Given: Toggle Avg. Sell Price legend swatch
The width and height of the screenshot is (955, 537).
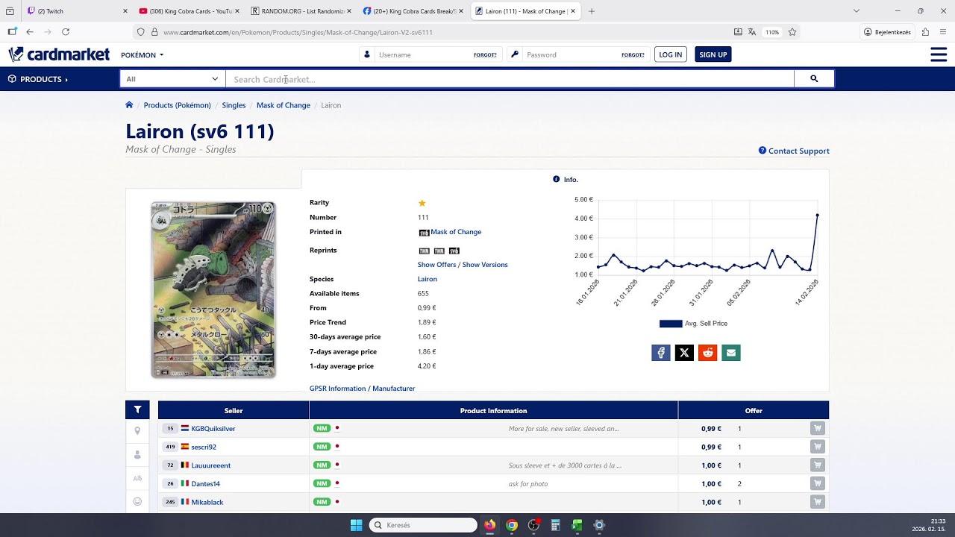Looking at the screenshot, I should point(671,324).
